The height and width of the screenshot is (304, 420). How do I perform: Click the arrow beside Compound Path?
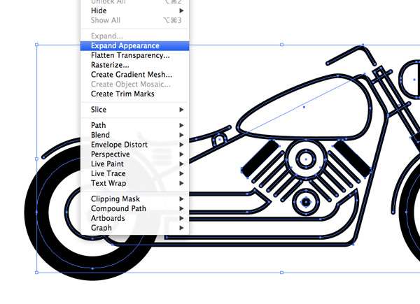181,208
